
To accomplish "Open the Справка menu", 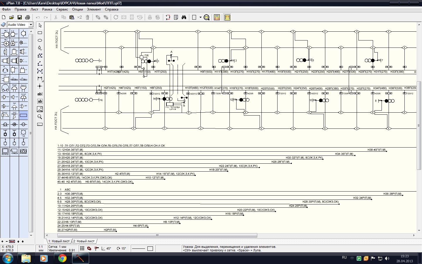I will tap(112, 9).
